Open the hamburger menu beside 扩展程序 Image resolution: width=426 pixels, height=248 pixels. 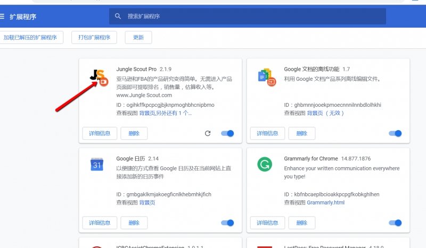coord(2,16)
